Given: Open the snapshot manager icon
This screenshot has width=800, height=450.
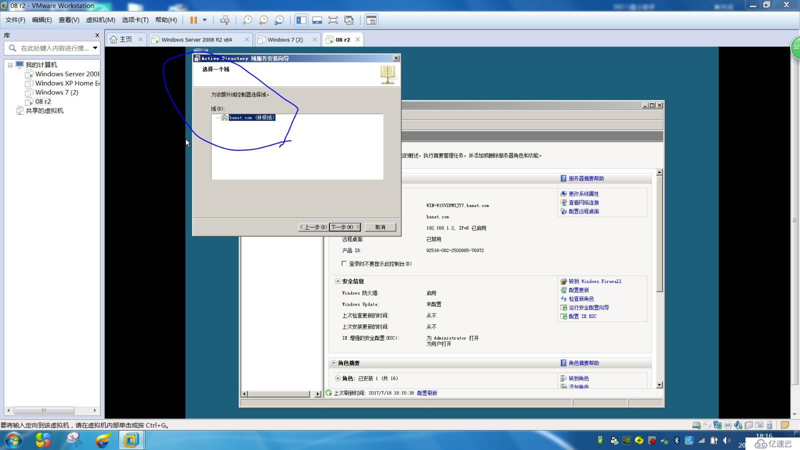Looking at the screenshot, I should (x=279, y=20).
